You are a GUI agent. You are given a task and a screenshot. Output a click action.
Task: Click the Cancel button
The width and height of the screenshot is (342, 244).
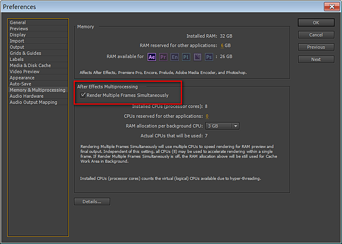tap(316, 35)
